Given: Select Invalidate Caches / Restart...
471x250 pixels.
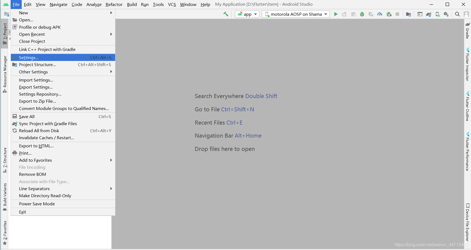Looking at the screenshot, I should click(x=63, y=138).
